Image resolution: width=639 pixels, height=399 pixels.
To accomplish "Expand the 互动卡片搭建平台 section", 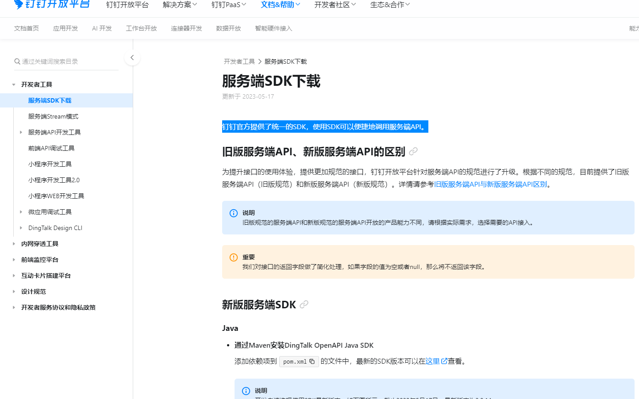I will tap(14, 276).
